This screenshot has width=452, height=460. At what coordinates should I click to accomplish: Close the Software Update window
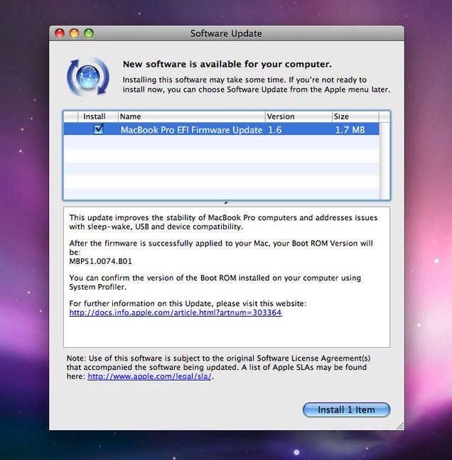tap(60, 33)
